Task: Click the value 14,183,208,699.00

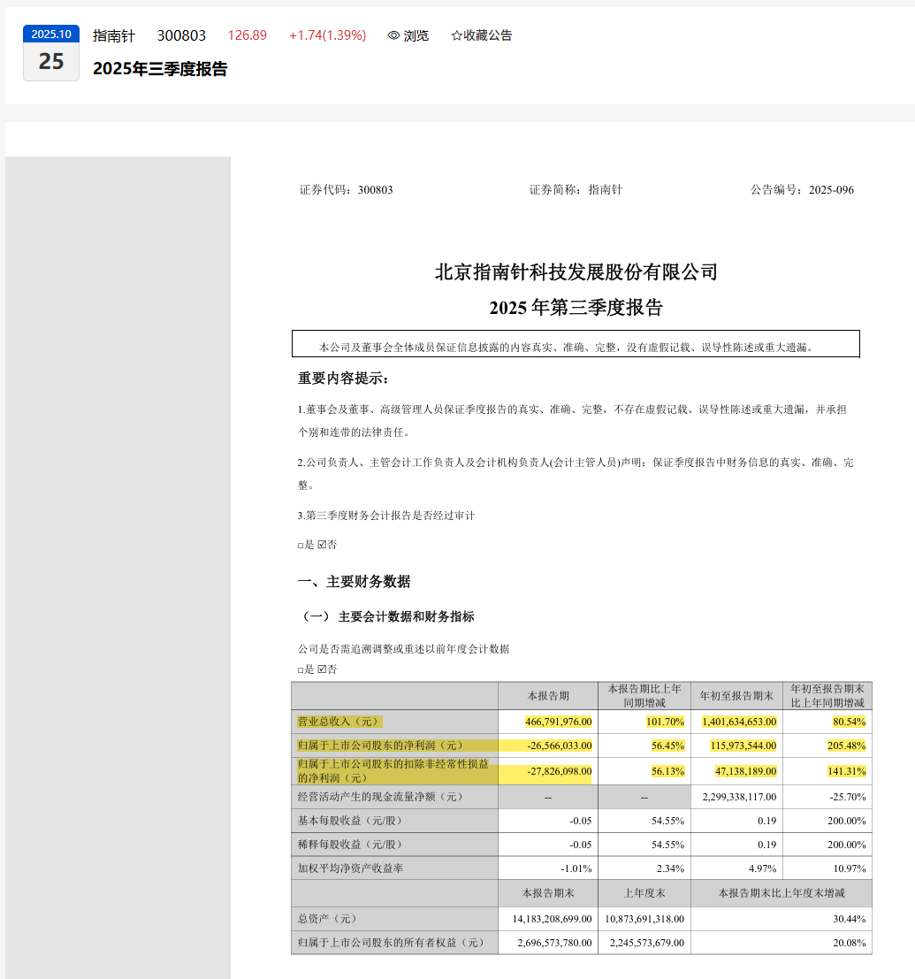Action: 552,919
